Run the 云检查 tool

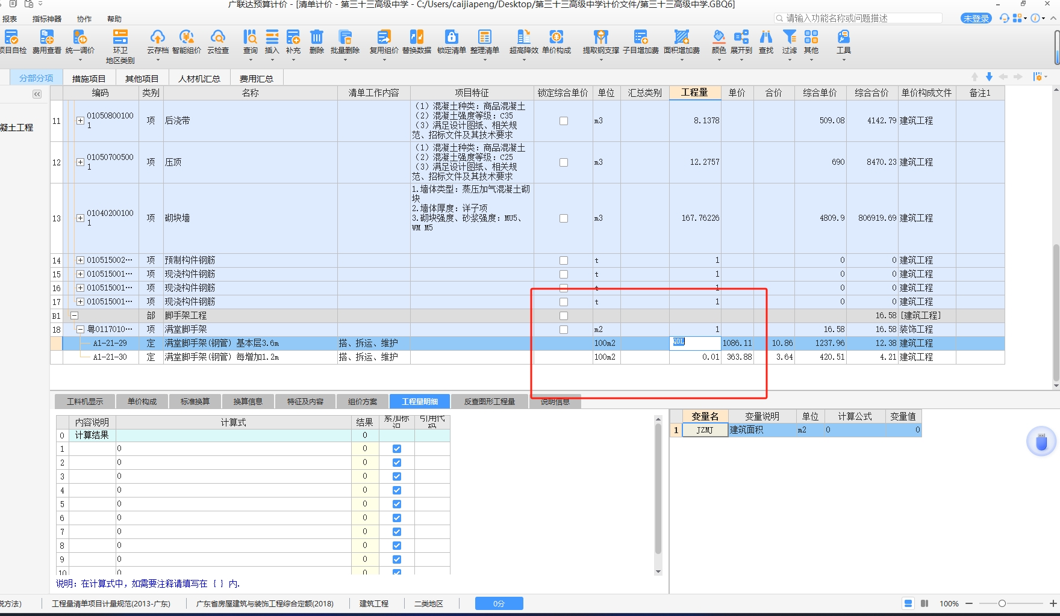tap(218, 42)
